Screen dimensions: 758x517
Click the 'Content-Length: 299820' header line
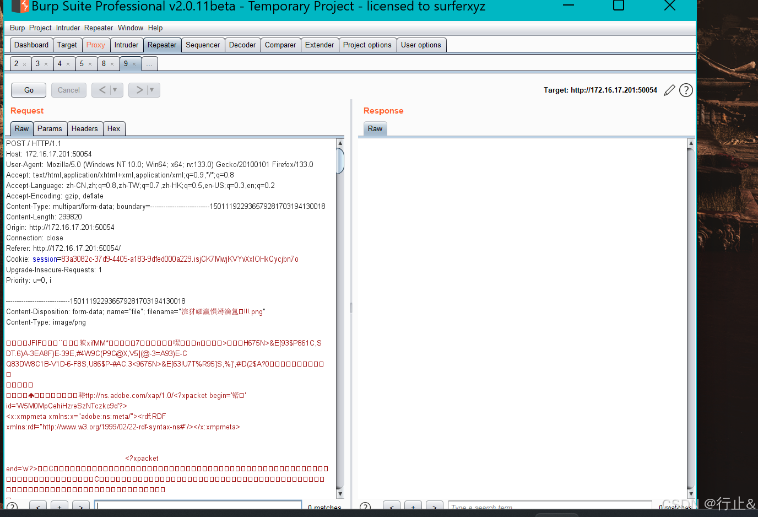pos(44,217)
